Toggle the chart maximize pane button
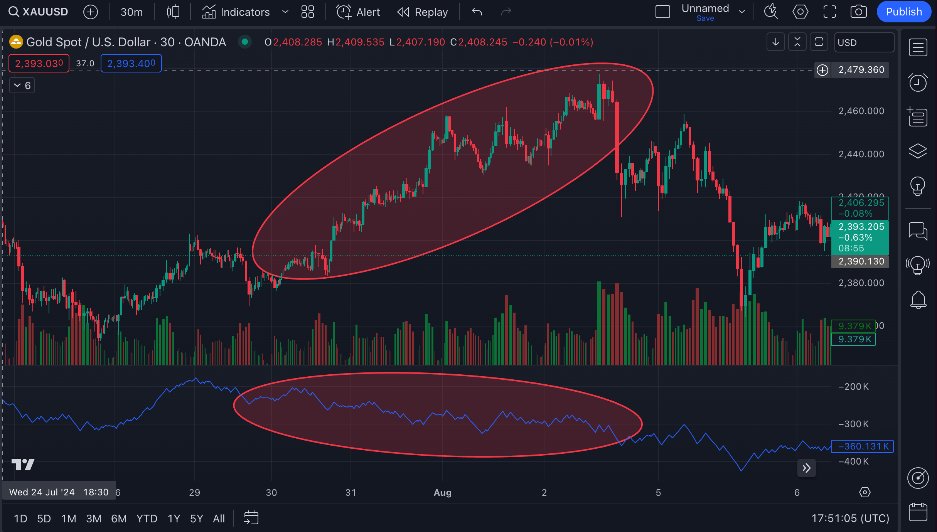The width and height of the screenshot is (937, 532). pyautogui.click(x=819, y=42)
